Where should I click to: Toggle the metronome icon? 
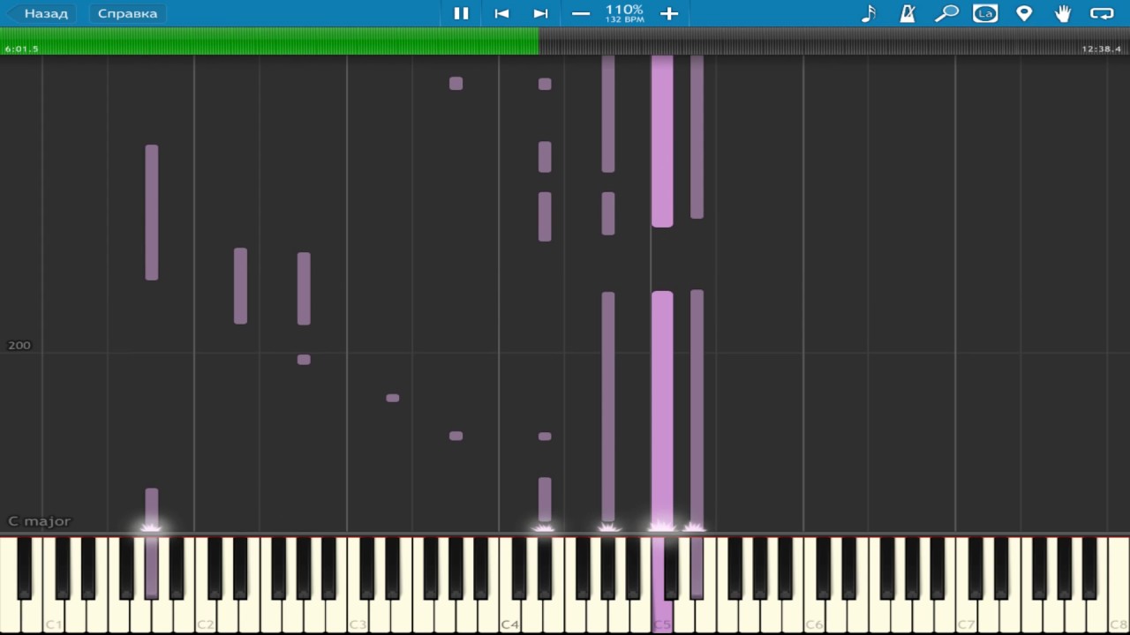pyautogui.click(x=908, y=13)
